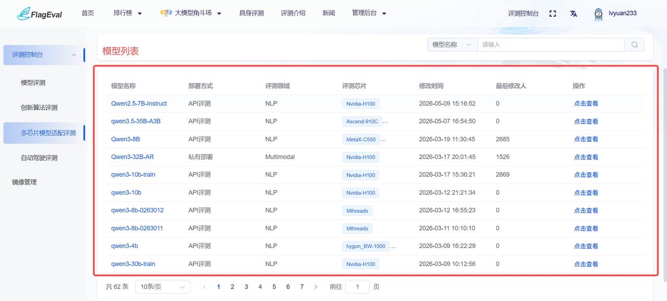Click the 评测芯片 column header
The width and height of the screenshot is (667, 301).
[x=354, y=86]
